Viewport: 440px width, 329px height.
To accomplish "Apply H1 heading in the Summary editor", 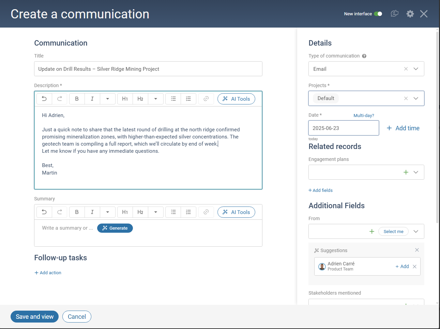I will click(x=125, y=212).
